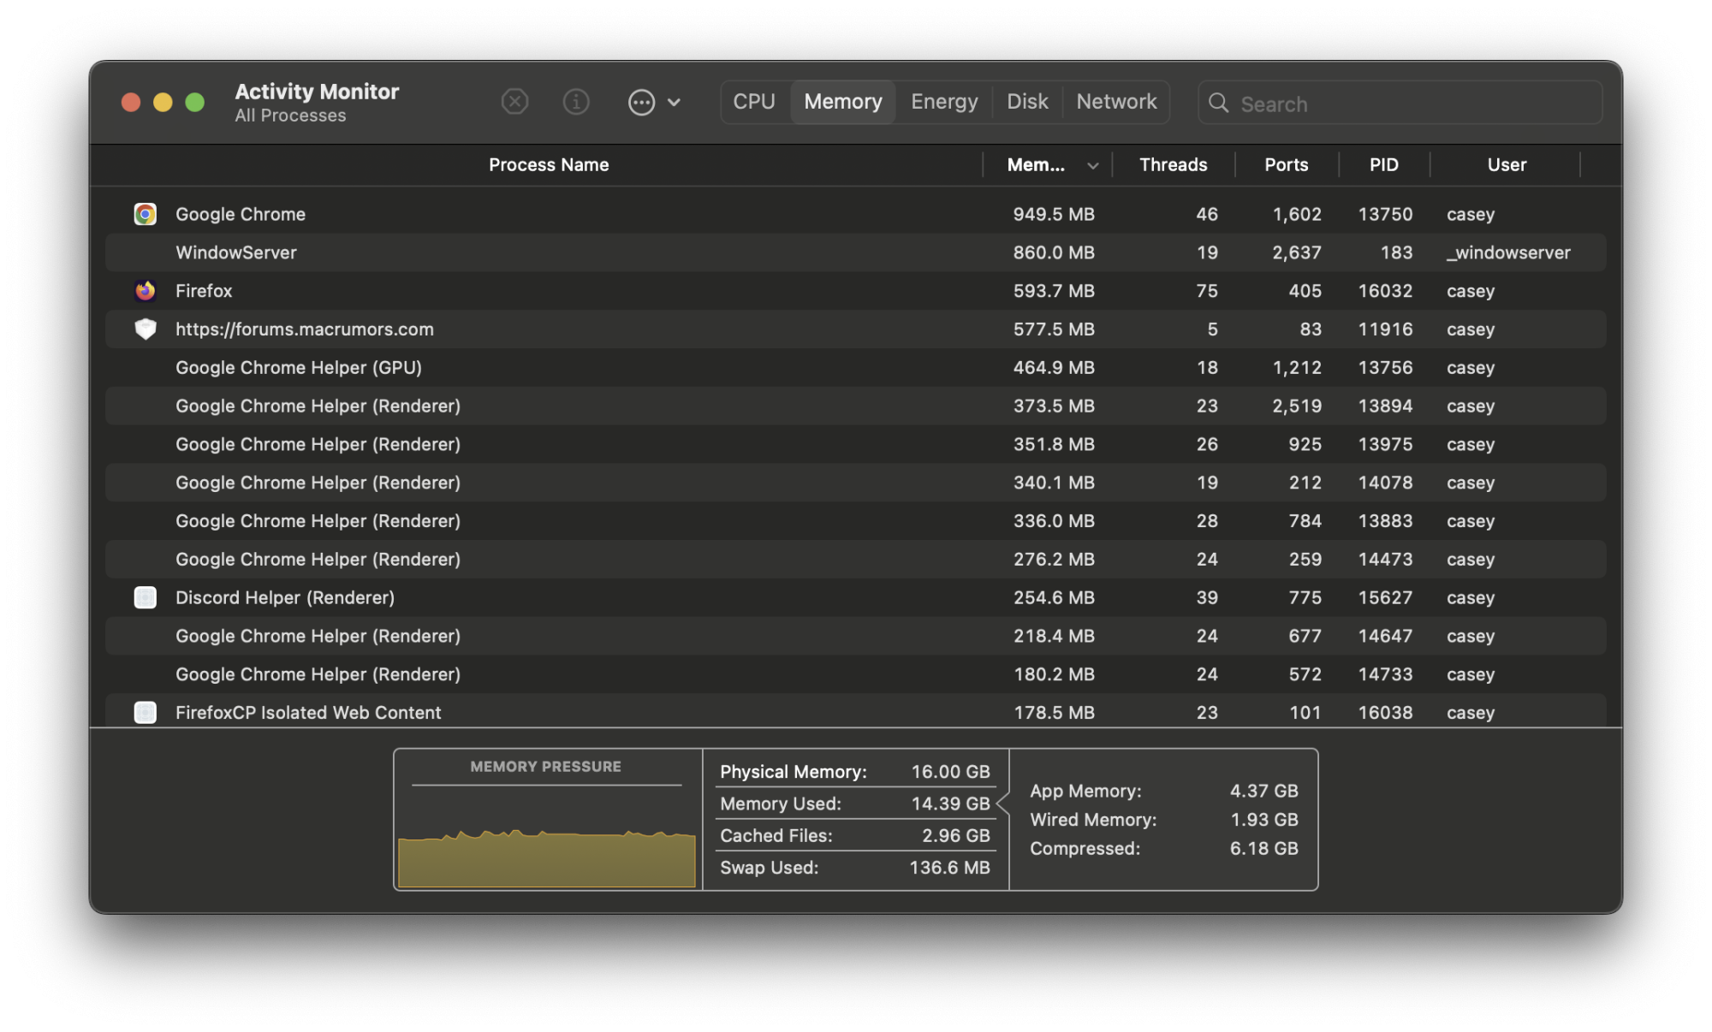Image resolution: width=1712 pixels, height=1032 pixels.
Task: Click the Stop process X icon
Action: (514, 103)
